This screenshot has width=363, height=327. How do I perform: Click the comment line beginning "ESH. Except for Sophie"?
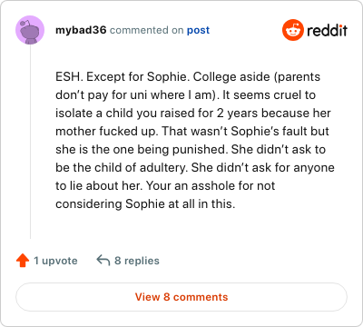[188, 76]
